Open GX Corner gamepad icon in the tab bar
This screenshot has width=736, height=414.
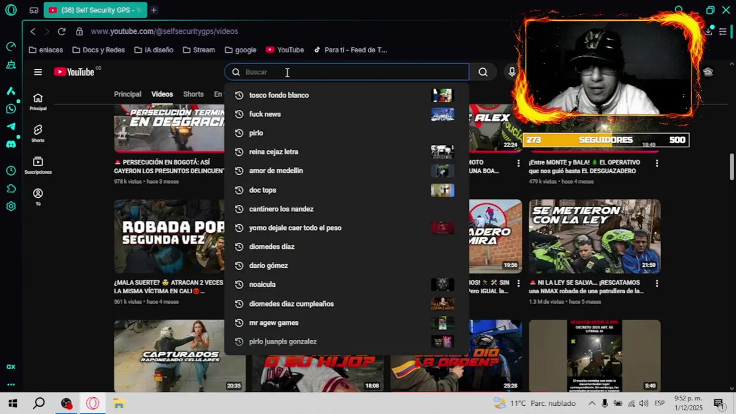click(34, 10)
